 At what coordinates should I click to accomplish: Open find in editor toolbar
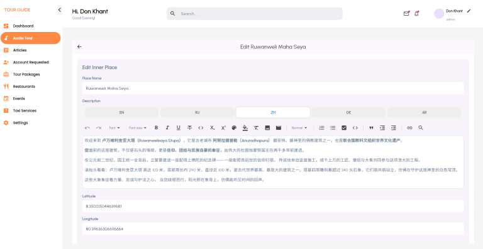pos(421,128)
